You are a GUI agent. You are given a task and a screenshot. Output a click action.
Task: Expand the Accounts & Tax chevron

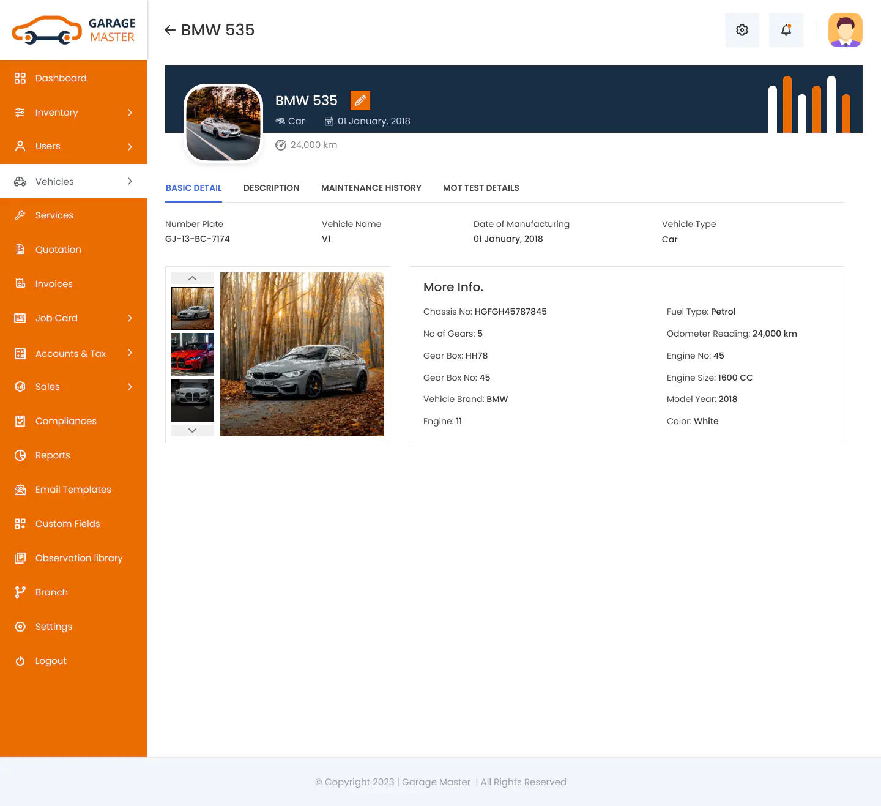point(130,353)
